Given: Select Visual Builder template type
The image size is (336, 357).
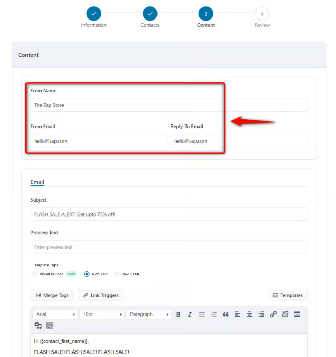Looking at the screenshot, I should [x=35, y=274].
